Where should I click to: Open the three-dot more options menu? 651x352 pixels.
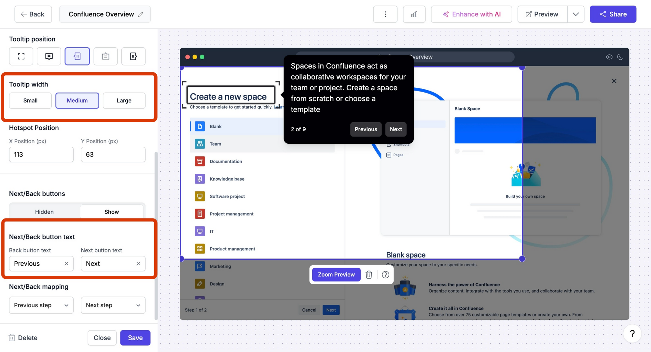385,14
